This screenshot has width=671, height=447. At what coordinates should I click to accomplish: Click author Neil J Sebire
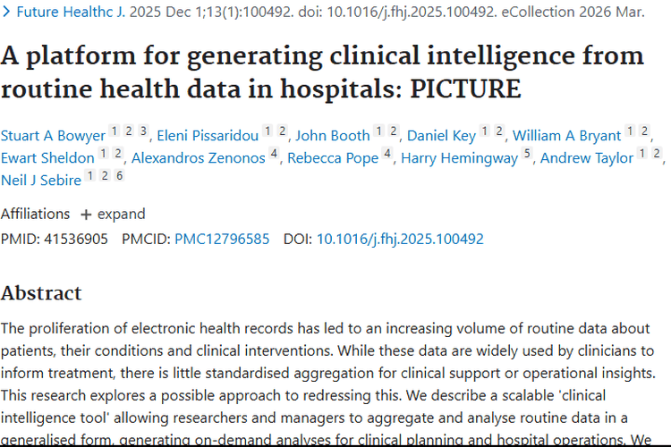click(x=46, y=181)
